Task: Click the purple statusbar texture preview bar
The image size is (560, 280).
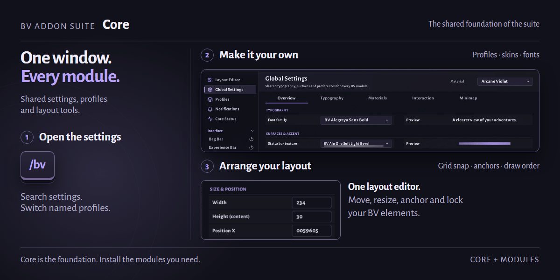Action: 484,144
